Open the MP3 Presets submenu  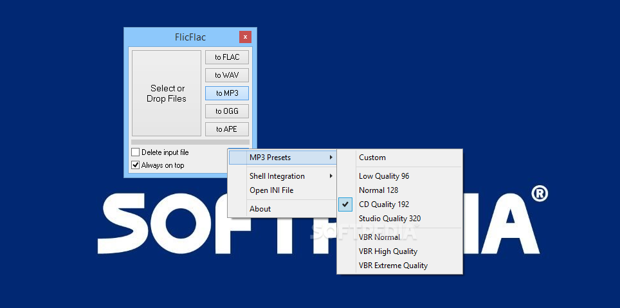point(282,158)
